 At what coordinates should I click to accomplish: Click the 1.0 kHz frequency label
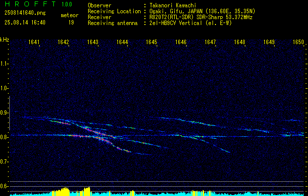(x=3, y=89)
